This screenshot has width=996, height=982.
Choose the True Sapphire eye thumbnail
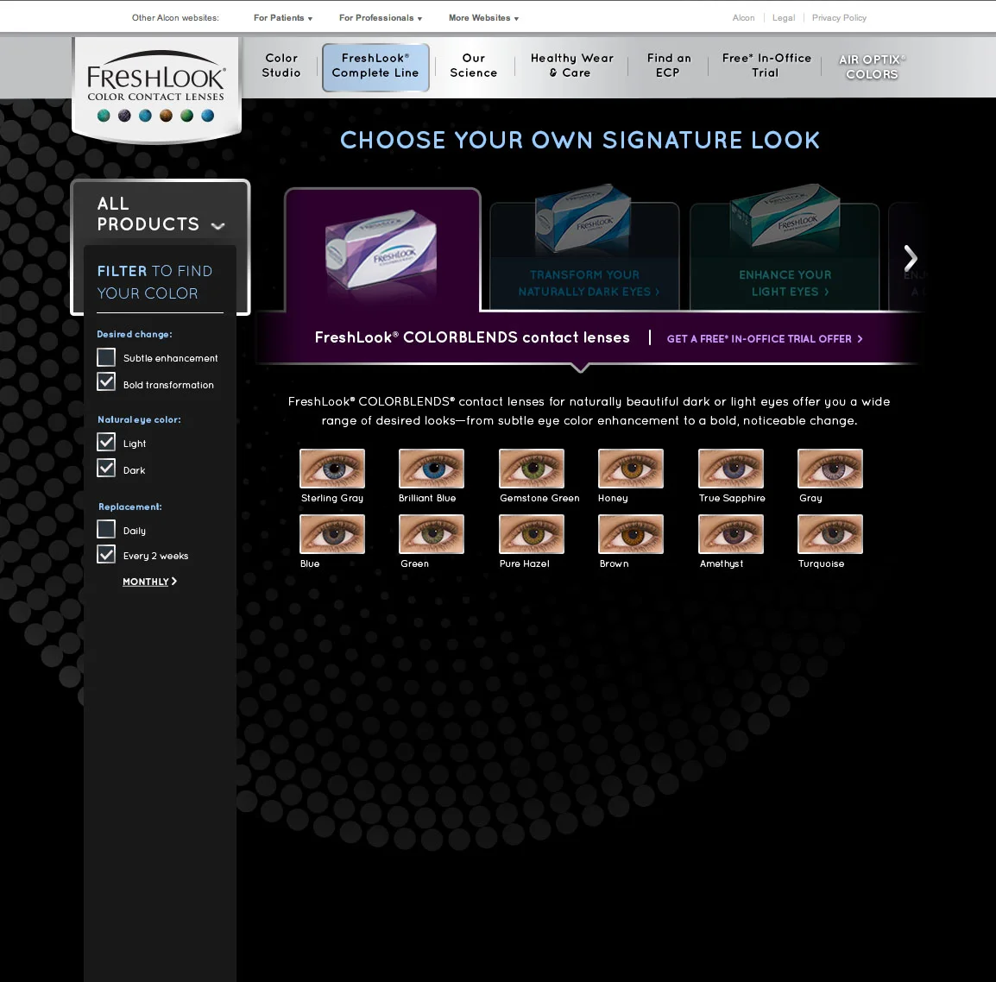pos(731,469)
